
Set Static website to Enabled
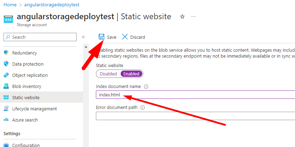pos(131,74)
